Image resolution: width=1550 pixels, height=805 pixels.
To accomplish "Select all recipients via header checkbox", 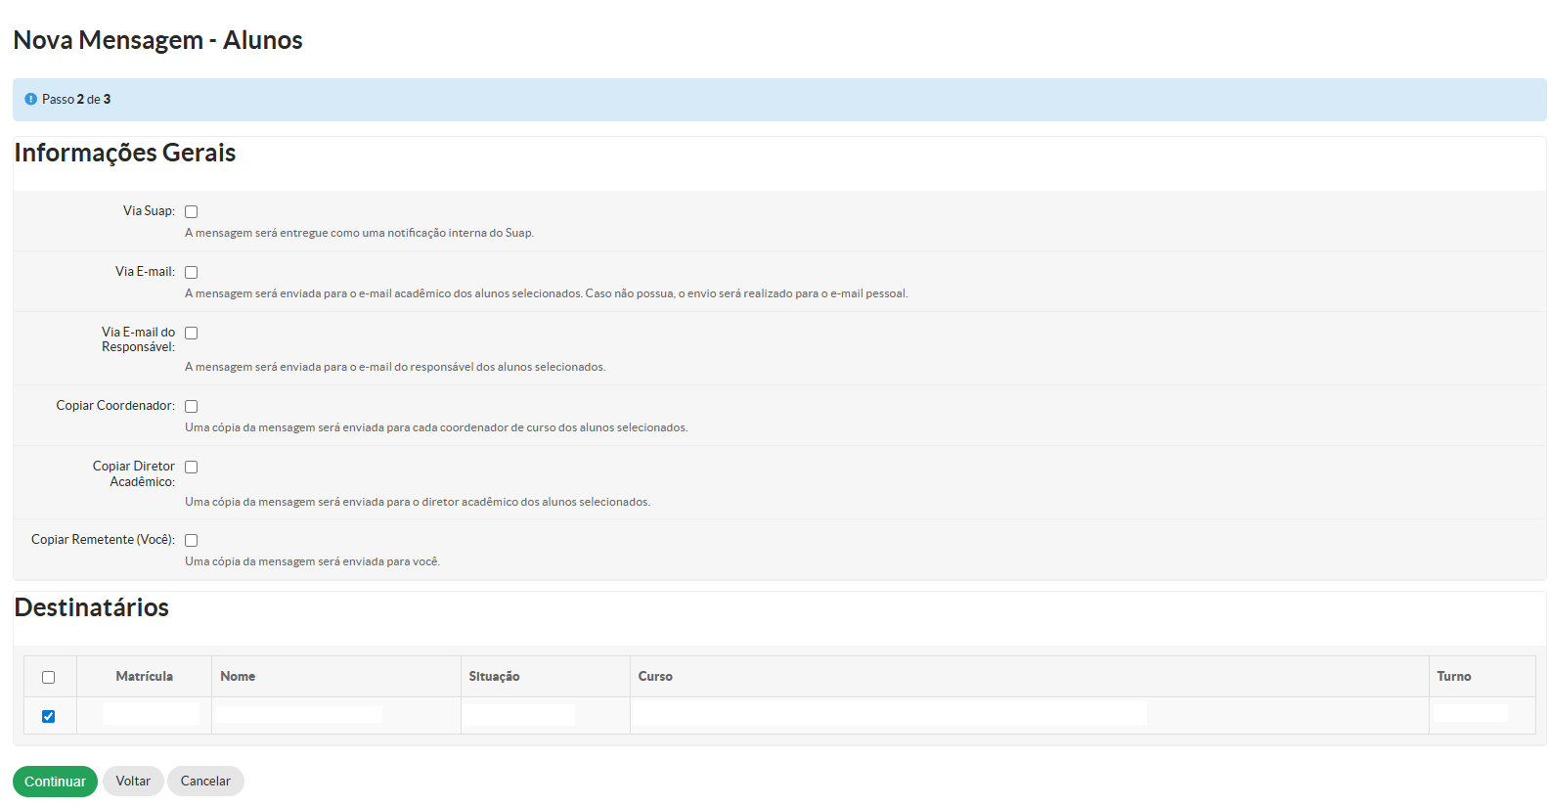I will click(49, 677).
